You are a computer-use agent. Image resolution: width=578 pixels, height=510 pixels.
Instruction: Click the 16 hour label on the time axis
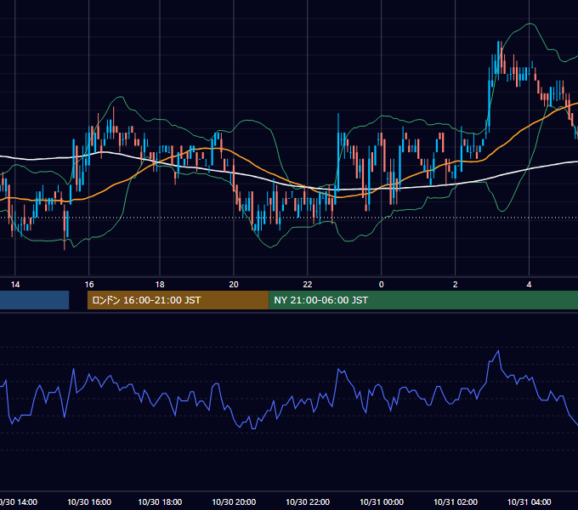(x=89, y=285)
